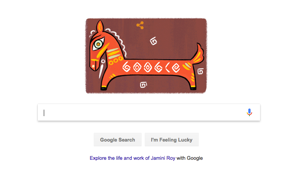Click the last spiral "e" on the horse's body
302x170 pixels.
click(176, 68)
